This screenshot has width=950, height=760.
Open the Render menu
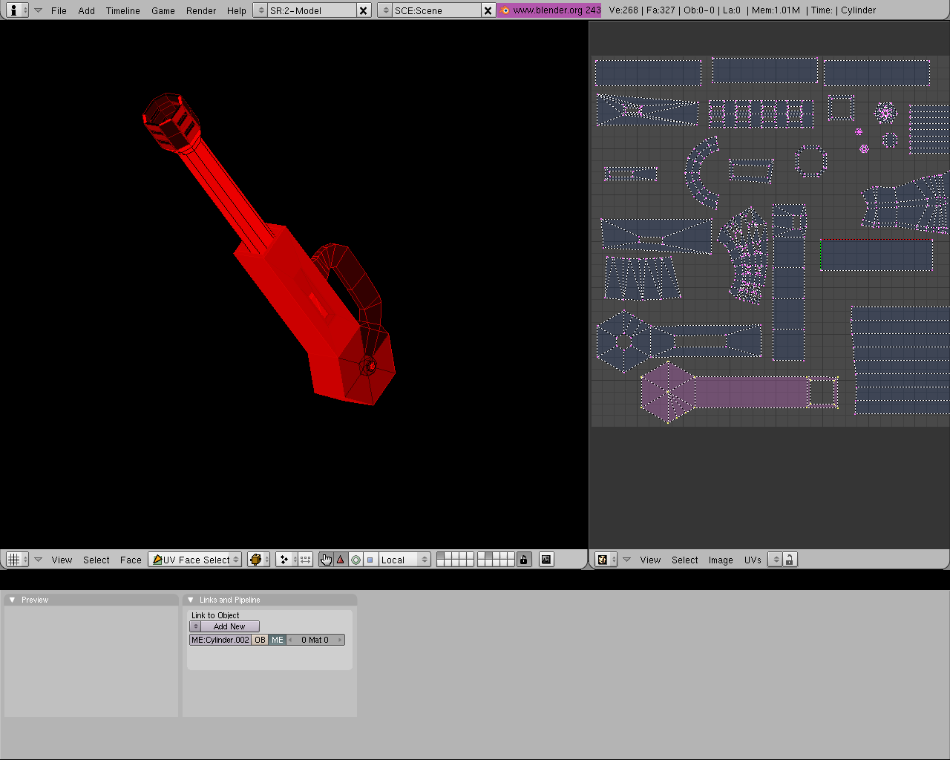point(201,10)
